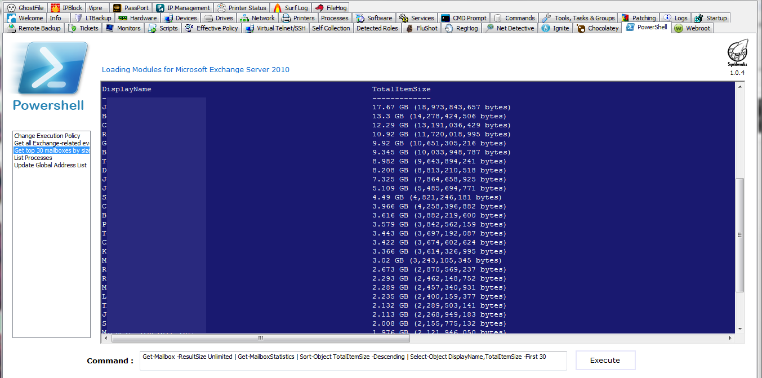The image size is (762, 378).
Task: Click the Scripts tab icon
Action: [x=152, y=28]
